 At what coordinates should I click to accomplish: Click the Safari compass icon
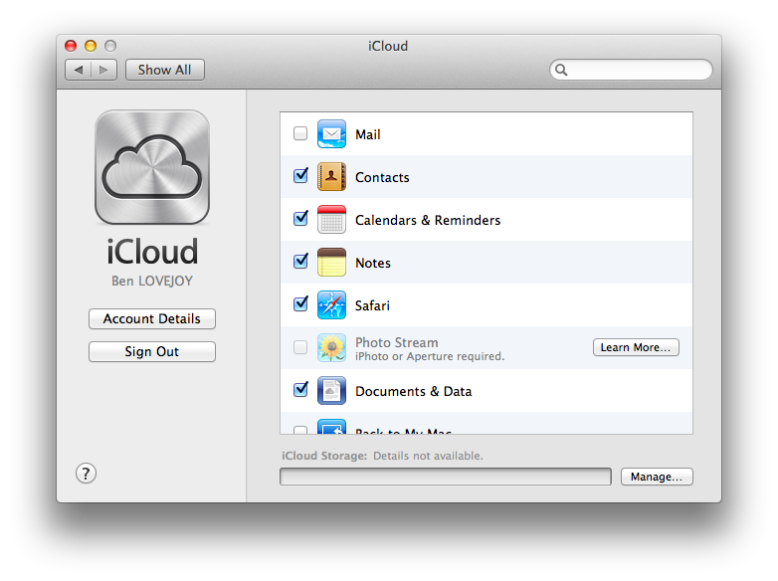click(x=331, y=304)
